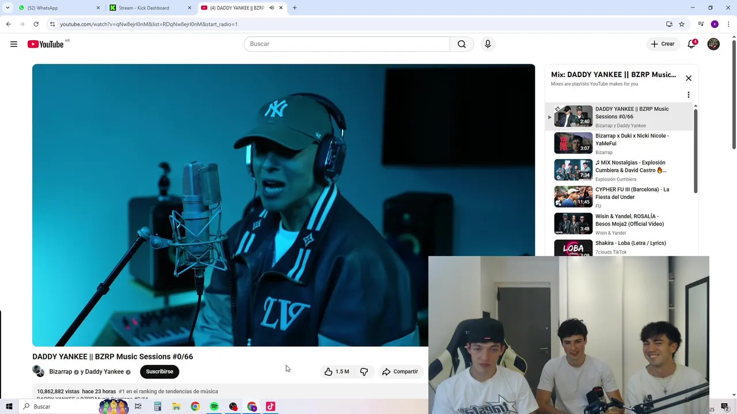Open the notifications bell

692,44
